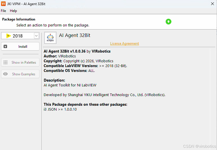
Task: Click the 'Author: VIRobotics' line
Action: 60,56
